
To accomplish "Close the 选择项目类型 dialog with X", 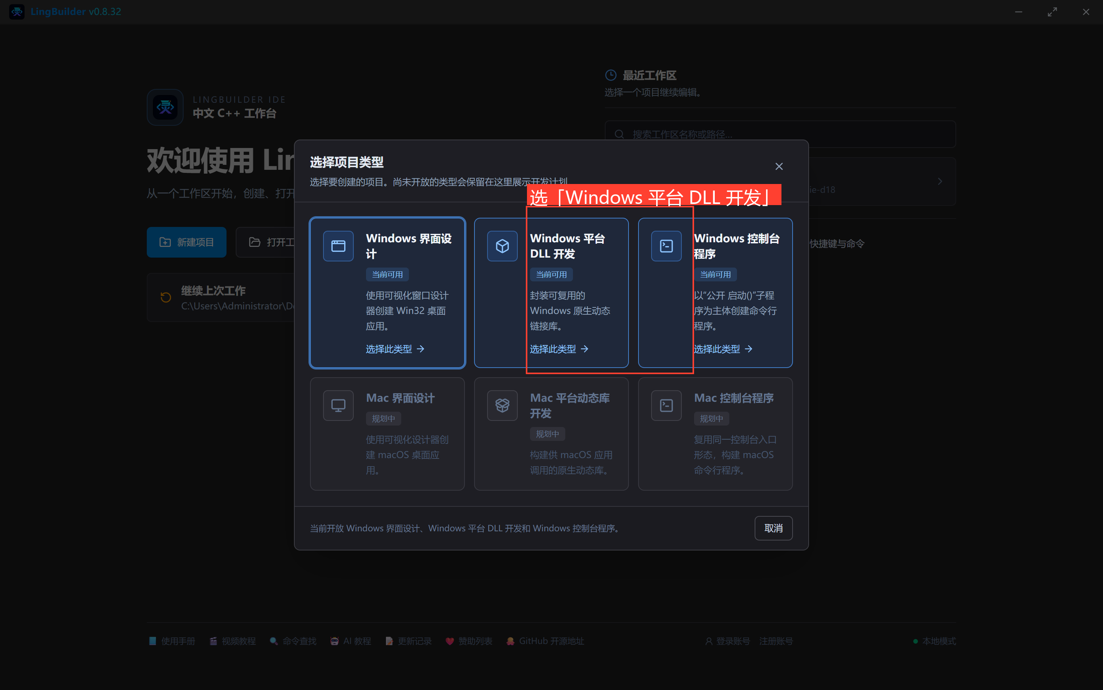I will pos(779,166).
